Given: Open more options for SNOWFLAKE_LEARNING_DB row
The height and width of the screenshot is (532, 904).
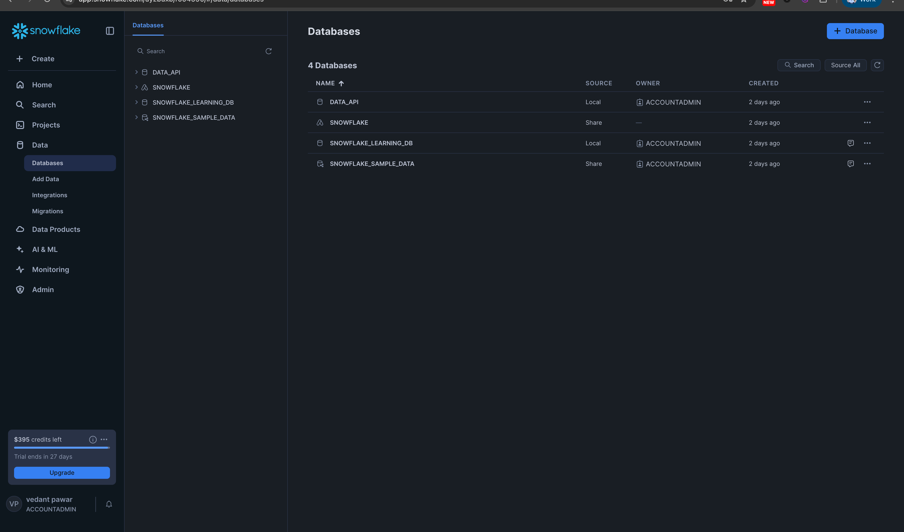Looking at the screenshot, I should (867, 143).
